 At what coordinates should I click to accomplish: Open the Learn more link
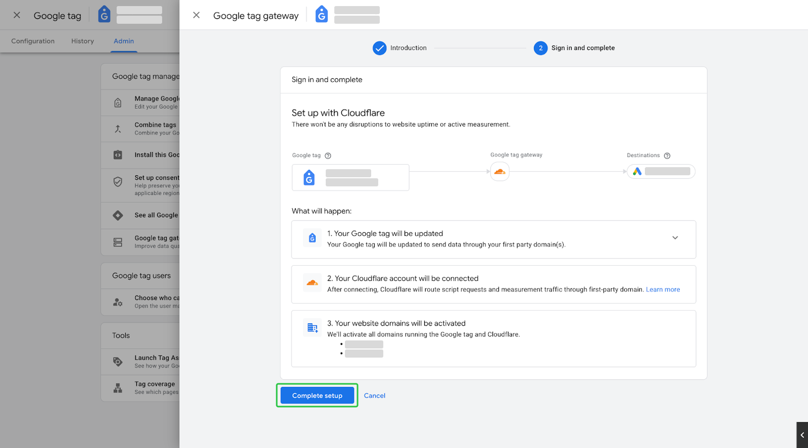[x=663, y=289]
